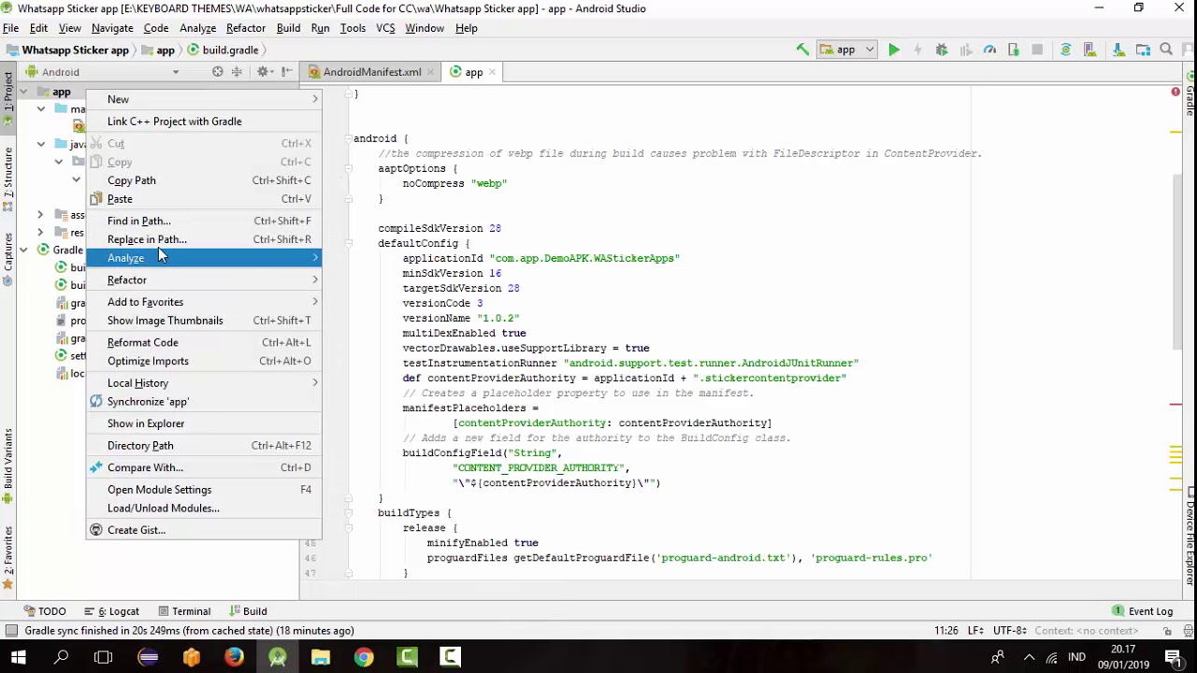The image size is (1197, 673).
Task: Select Optimize Imports
Action: click(204, 361)
